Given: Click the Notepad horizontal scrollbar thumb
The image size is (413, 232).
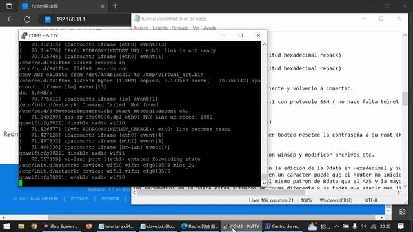Looking at the screenshot, I should [x=221, y=193].
